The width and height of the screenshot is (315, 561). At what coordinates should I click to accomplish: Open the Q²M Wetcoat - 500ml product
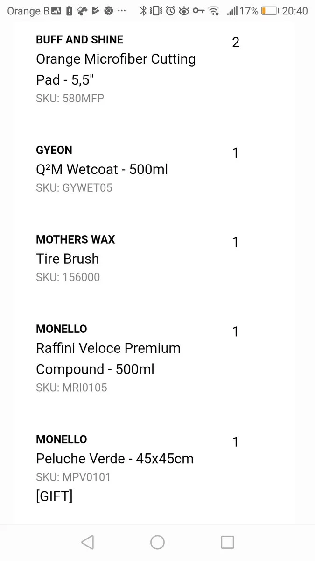[102, 169]
